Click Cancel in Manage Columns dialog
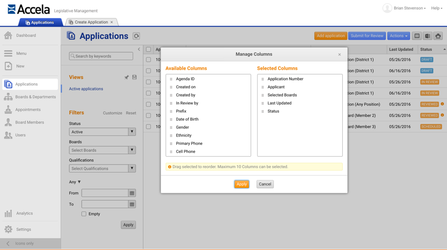The image size is (447, 250). click(265, 184)
